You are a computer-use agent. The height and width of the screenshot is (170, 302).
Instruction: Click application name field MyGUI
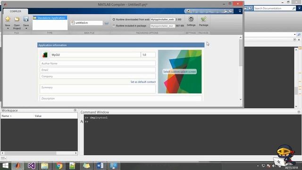(x=95, y=55)
